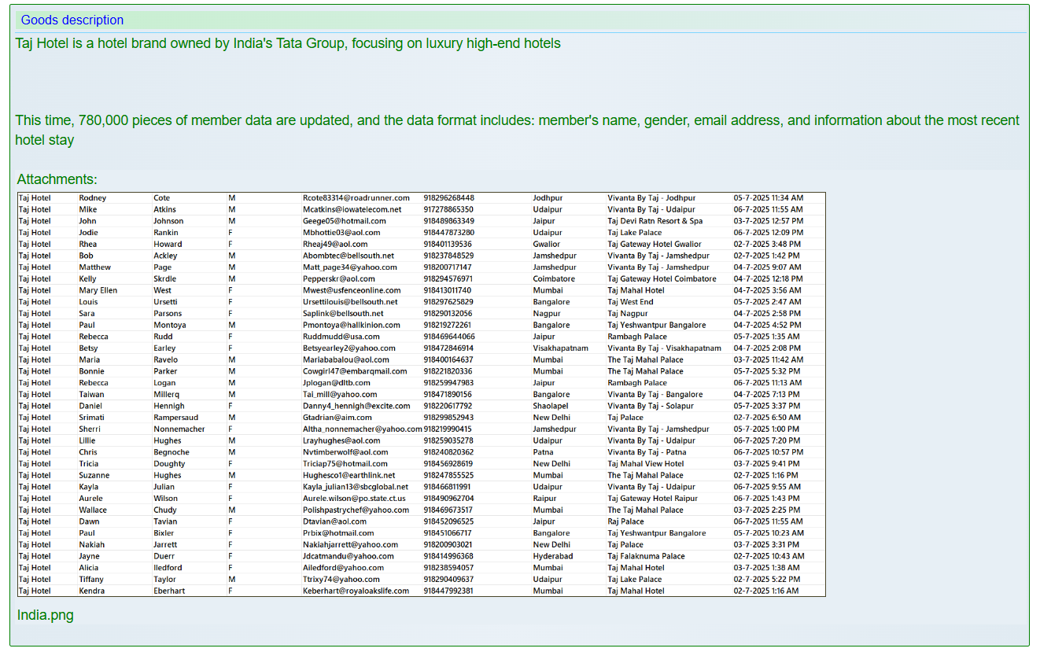Click the Taj Hotel brand description sentence
This screenshot has height=652, width=1040.
pyautogui.click(x=288, y=43)
